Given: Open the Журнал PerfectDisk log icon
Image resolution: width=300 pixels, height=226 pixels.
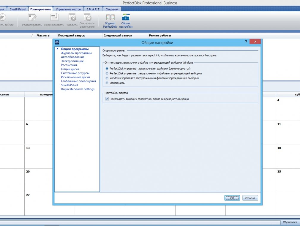Looking at the screenshot, I should (x=110, y=21).
